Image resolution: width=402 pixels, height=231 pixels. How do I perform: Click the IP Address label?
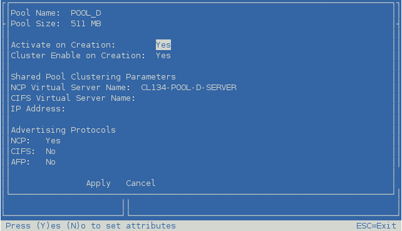coord(38,109)
